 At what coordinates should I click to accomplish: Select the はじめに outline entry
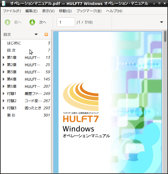point(26,43)
